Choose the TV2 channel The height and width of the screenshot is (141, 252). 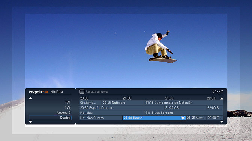click(x=67, y=107)
